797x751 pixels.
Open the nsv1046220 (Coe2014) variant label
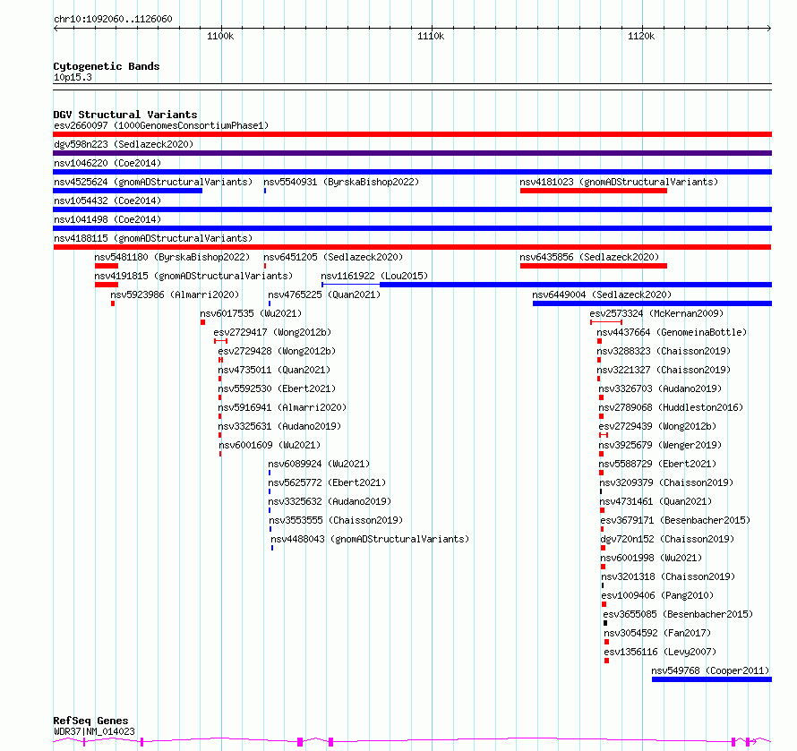click(x=107, y=163)
